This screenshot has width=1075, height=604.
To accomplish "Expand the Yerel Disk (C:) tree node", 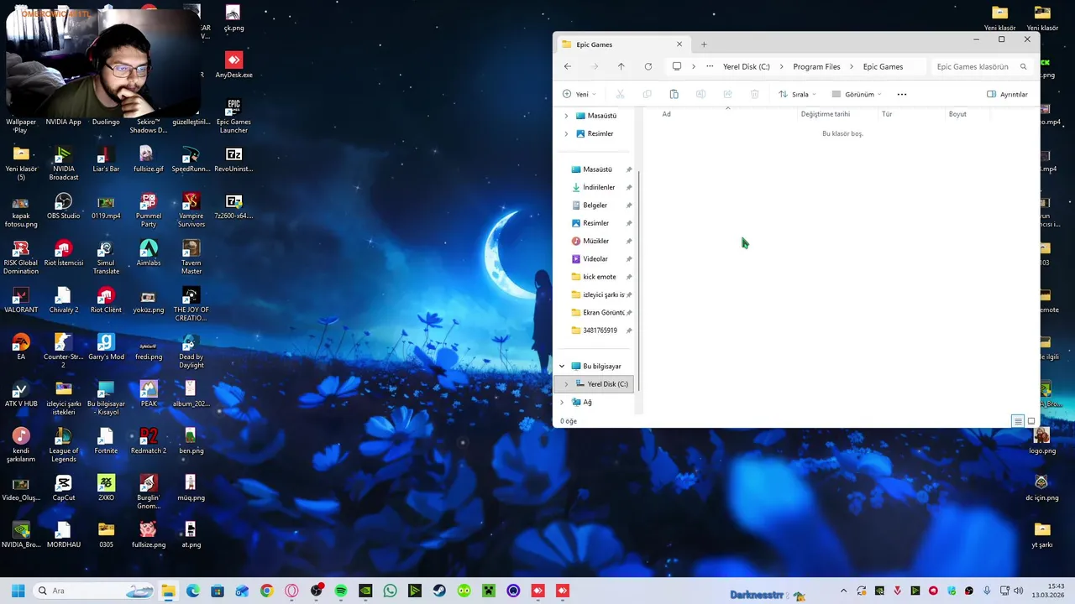I will (x=566, y=384).
